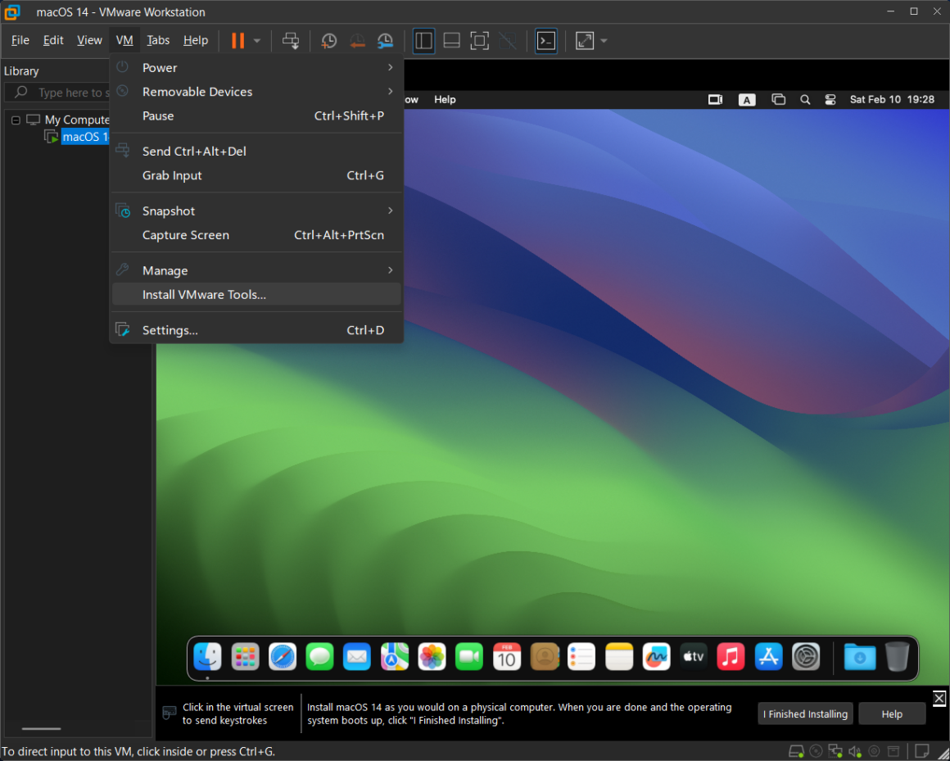Open the Downloads folder in the dock
The image size is (950, 761).
tap(860, 657)
